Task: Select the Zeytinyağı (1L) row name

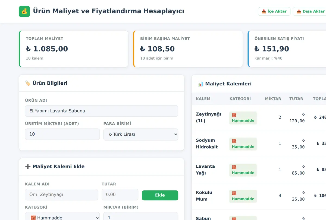Action: pyautogui.click(x=208, y=117)
